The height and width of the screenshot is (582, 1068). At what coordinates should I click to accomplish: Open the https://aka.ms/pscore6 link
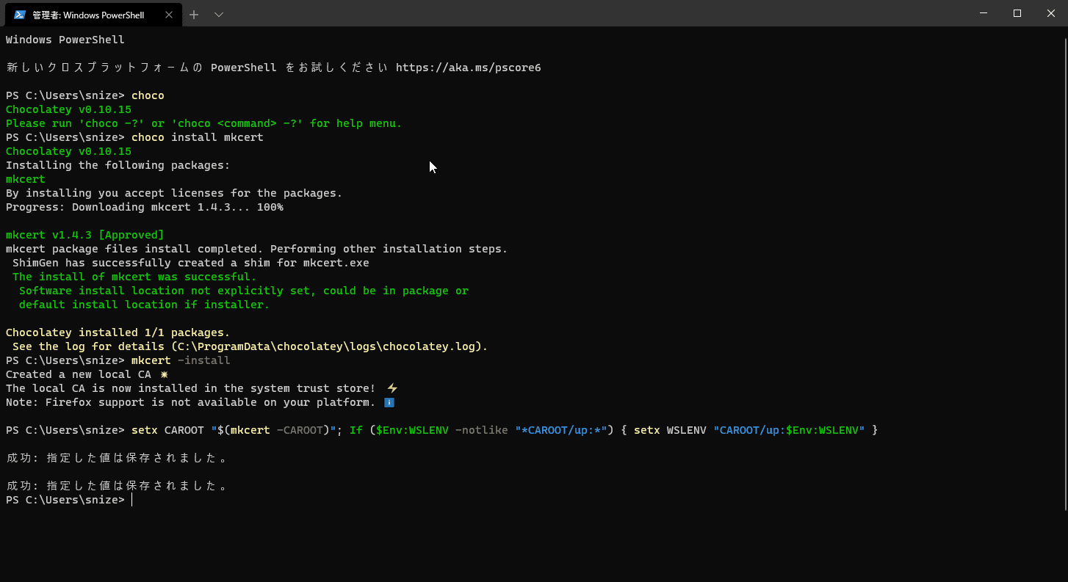468,68
